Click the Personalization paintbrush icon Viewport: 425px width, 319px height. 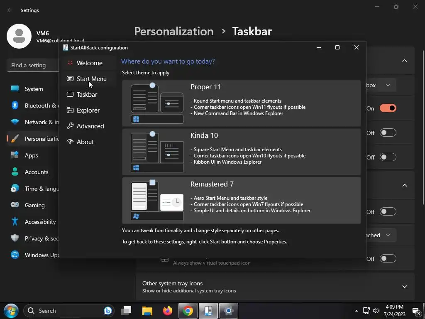tap(15, 139)
